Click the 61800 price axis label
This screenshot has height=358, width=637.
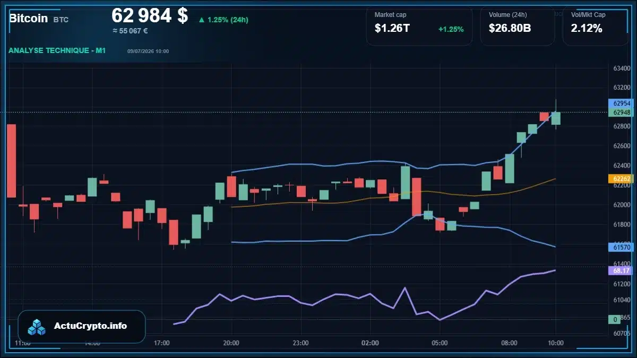pyautogui.click(x=621, y=224)
